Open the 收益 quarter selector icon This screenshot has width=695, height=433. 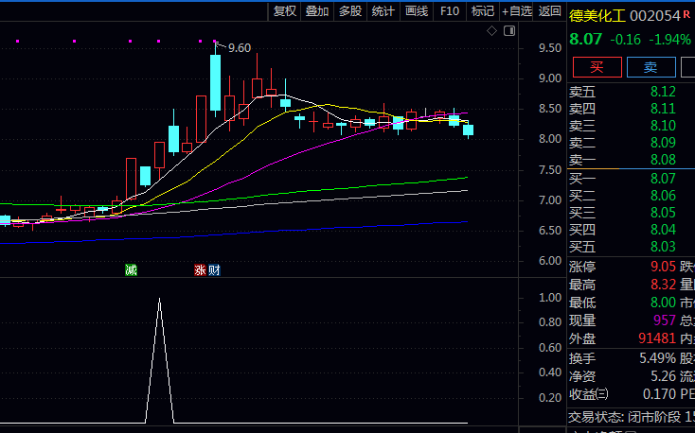click(603, 394)
